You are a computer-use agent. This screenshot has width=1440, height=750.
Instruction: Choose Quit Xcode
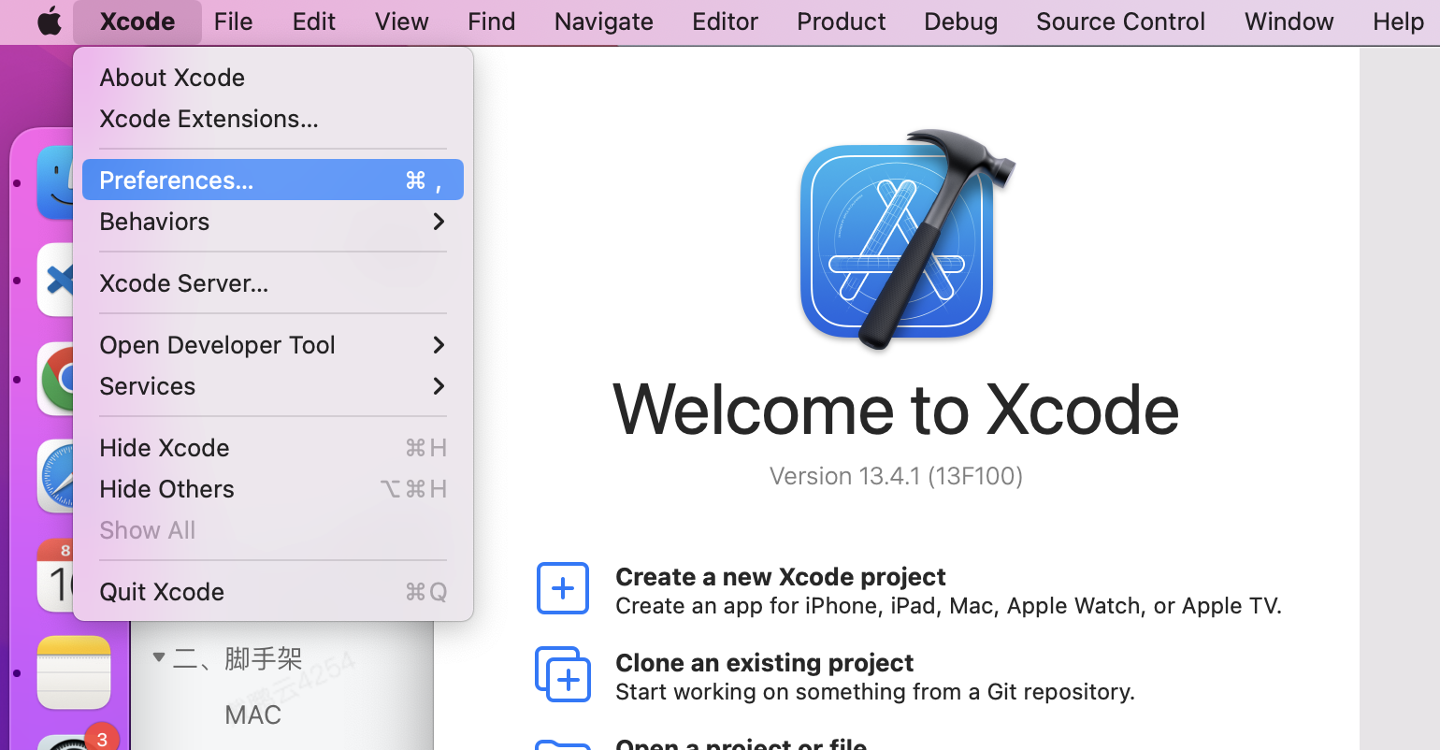273,592
